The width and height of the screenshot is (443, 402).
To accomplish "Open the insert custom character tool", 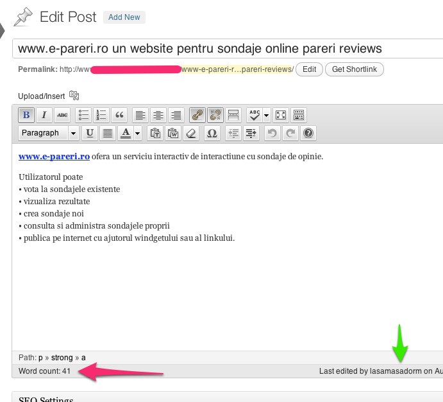I will tap(212, 133).
